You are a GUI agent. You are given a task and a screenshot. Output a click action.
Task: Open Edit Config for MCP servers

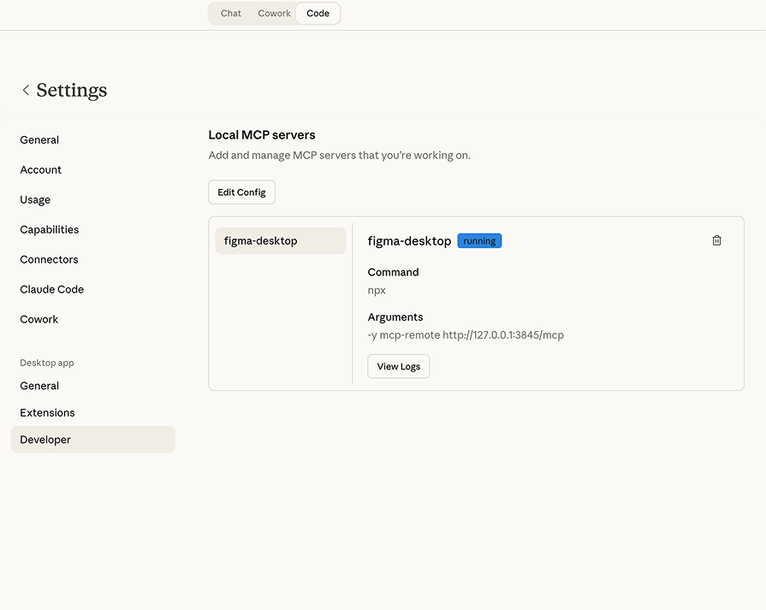241,192
